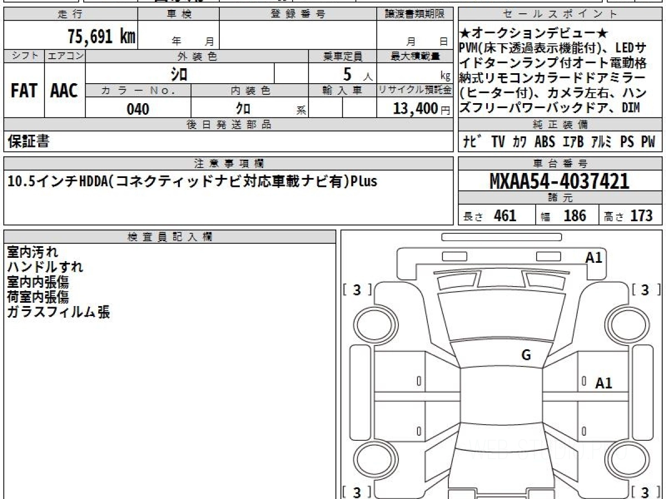
Task: Click the ナビ equipment label
Action: [x=472, y=142]
